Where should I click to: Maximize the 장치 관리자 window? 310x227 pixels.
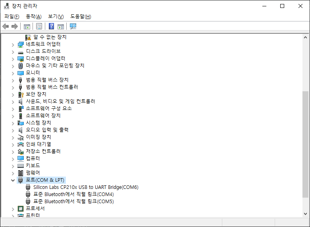coord(282,6)
